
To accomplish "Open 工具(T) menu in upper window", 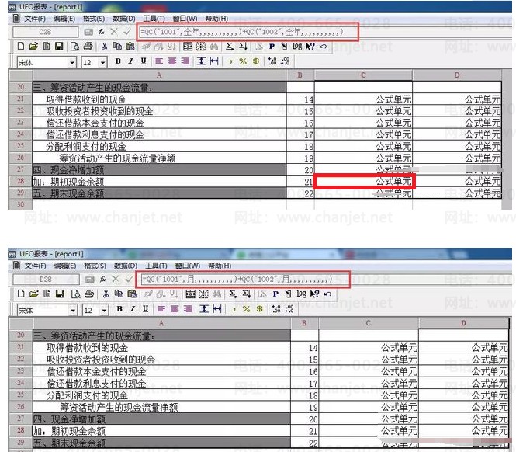I will (154, 19).
